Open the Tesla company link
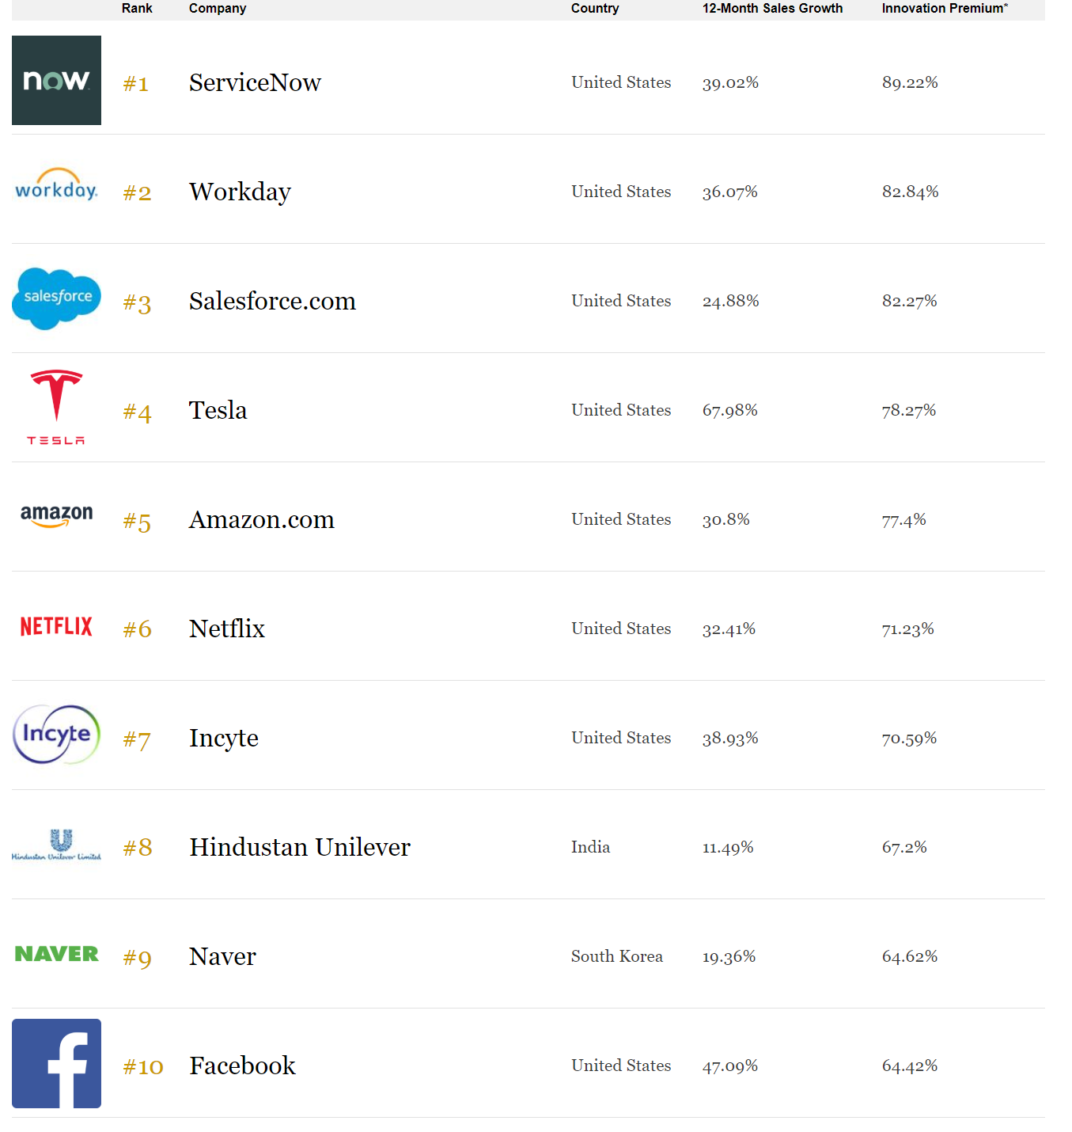The width and height of the screenshot is (1072, 1132). pyautogui.click(x=218, y=410)
